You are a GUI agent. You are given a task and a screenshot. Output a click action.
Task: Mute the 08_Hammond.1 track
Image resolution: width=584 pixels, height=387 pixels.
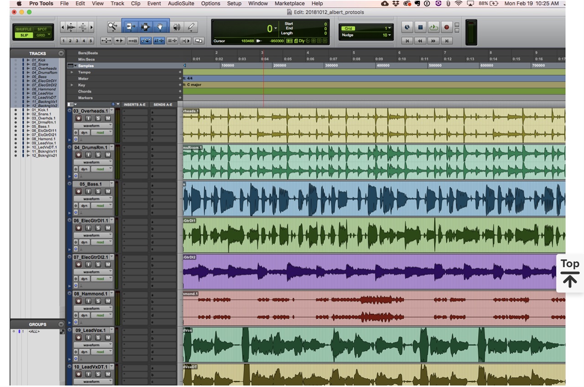108,301
